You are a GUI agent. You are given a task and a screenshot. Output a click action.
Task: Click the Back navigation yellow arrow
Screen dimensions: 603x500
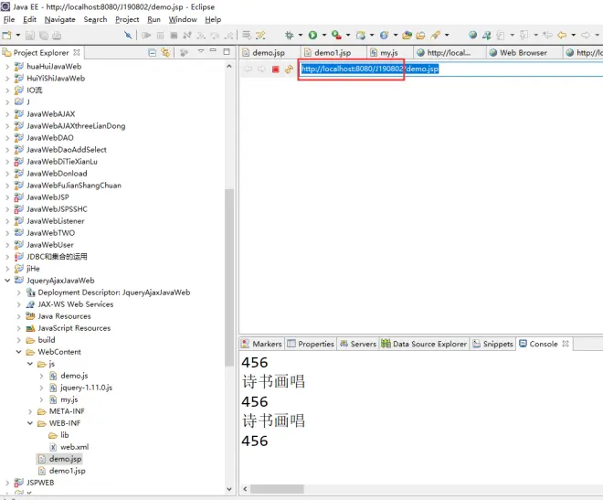click(x=562, y=36)
